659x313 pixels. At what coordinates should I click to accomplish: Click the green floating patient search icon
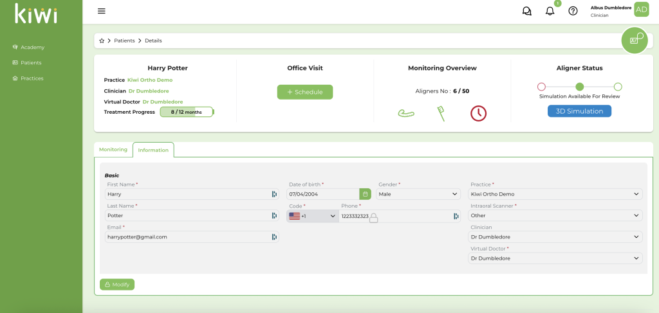coord(634,40)
